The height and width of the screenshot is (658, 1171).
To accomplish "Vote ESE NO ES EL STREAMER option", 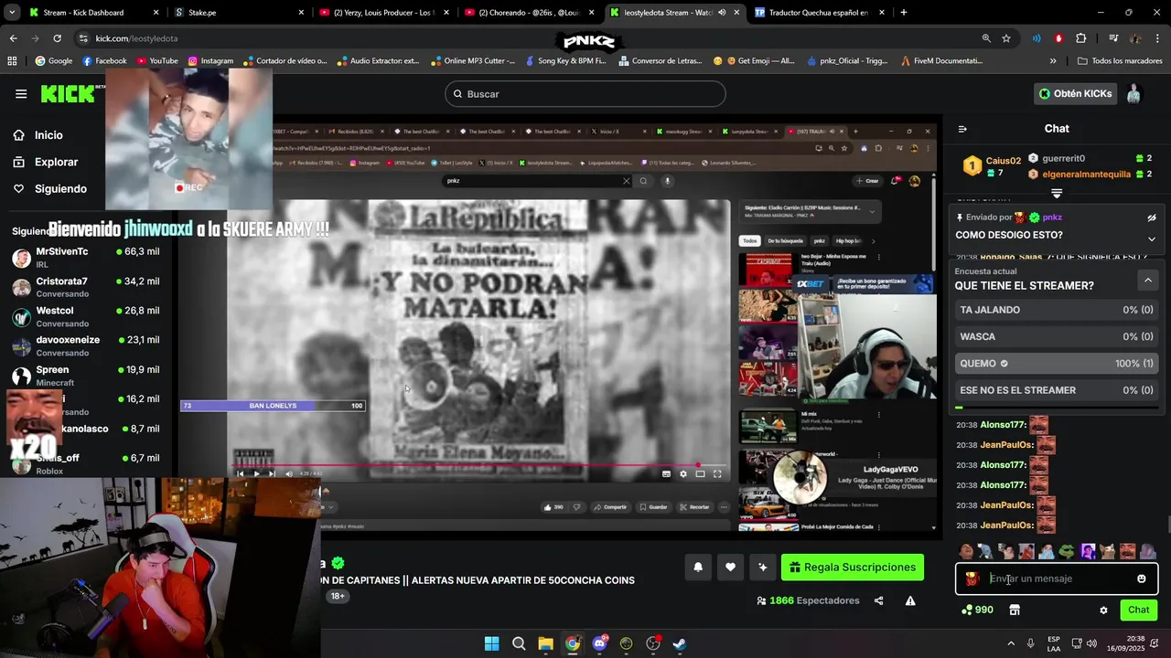I will tap(1057, 389).
